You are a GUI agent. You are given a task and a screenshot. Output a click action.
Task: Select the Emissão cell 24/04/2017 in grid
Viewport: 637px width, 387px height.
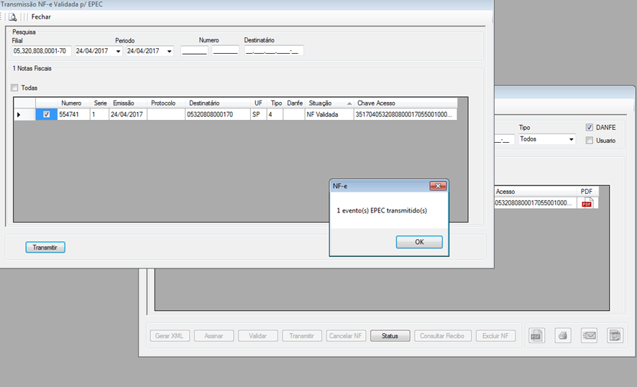click(128, 114)
